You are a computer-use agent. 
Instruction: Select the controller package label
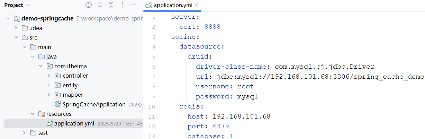click(75, 76)
